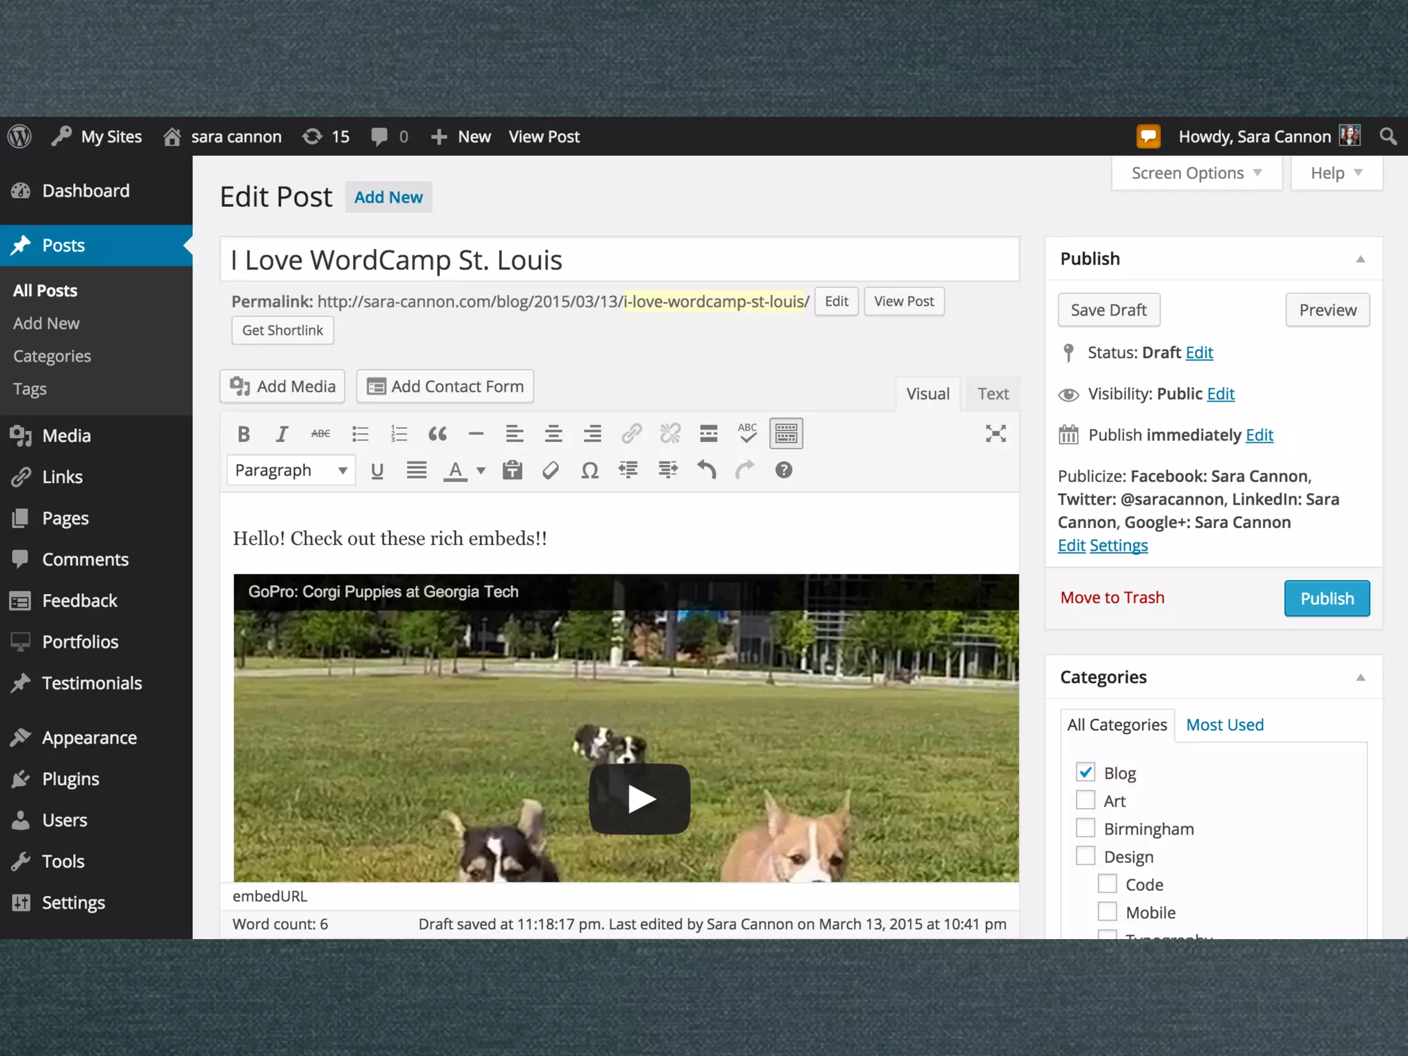1408x1056 pixels.
Task: Click the Bold formatting icon
Action: (243, 434)
